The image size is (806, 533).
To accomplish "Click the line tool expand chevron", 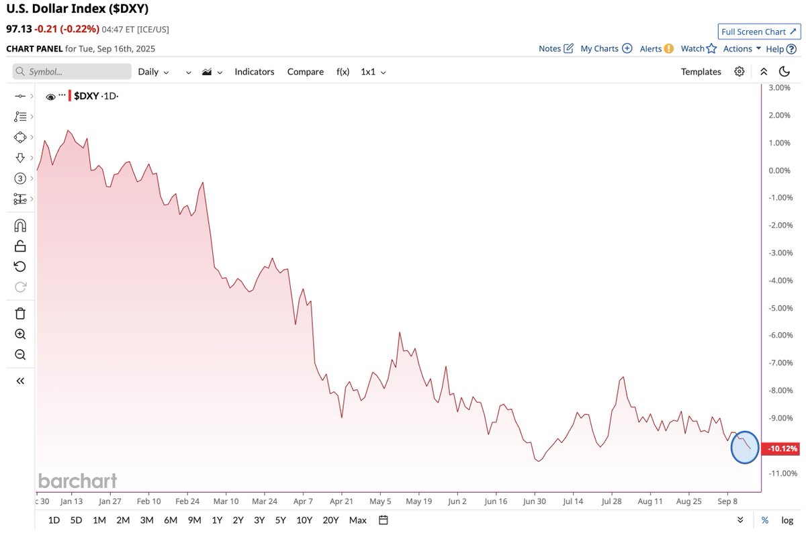I will (x=31, y=97).
